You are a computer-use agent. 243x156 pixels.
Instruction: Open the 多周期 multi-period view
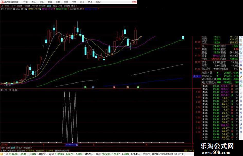pyautogui.click(x=67, y=6)
